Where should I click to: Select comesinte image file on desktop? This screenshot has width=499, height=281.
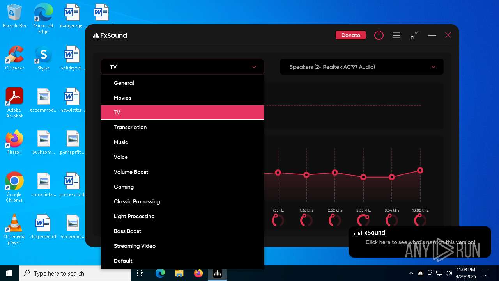point(43,185)
